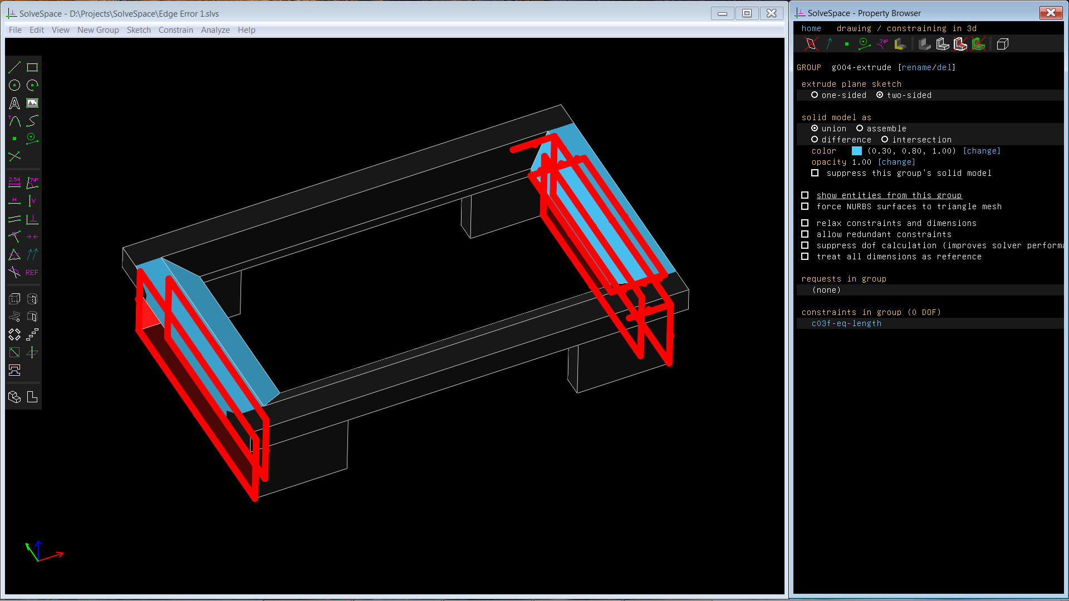
Task: Enable suppress this group's solid model
Action: pos(815,173)
